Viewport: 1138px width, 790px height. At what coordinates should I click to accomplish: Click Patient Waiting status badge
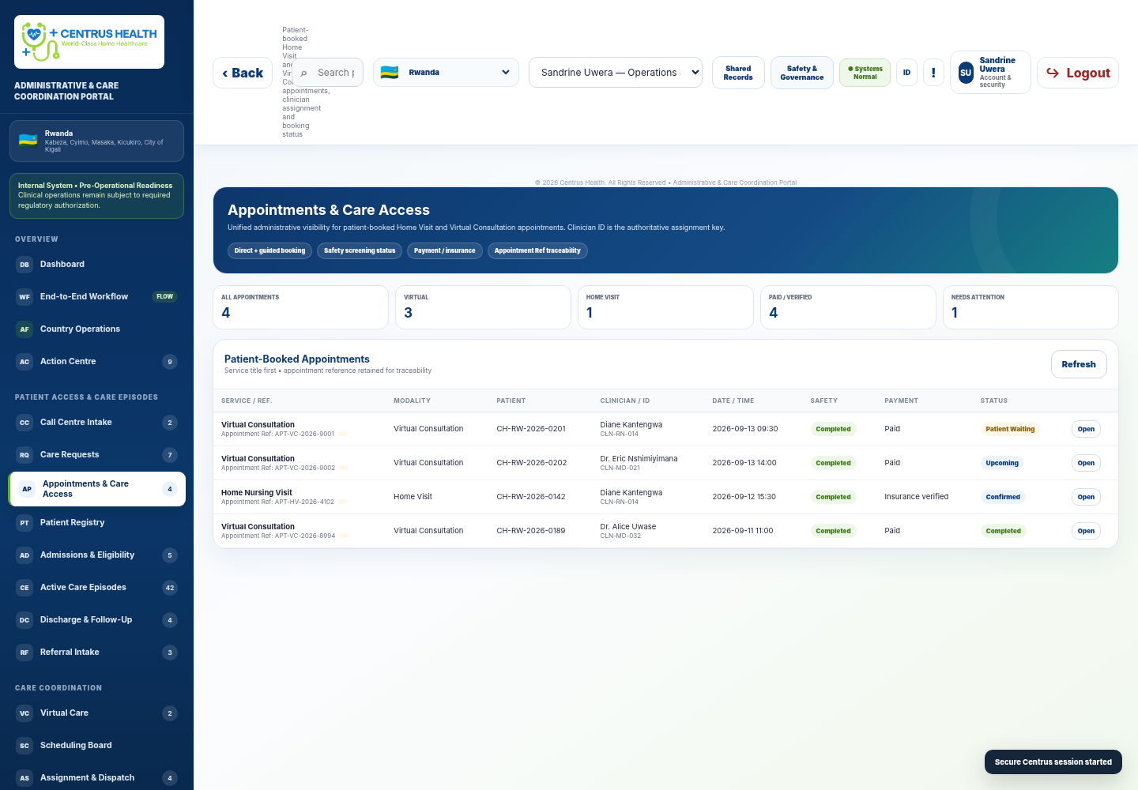pos(1010,429)
